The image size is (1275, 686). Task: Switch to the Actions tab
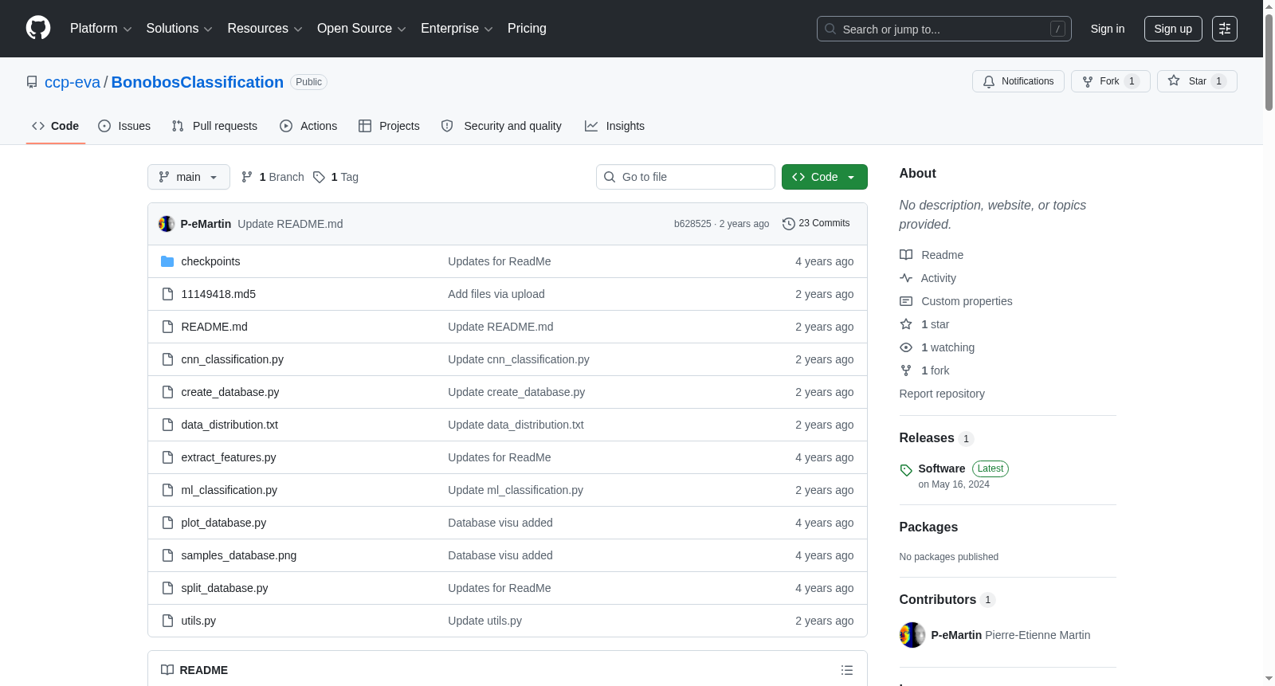point(308,126)
